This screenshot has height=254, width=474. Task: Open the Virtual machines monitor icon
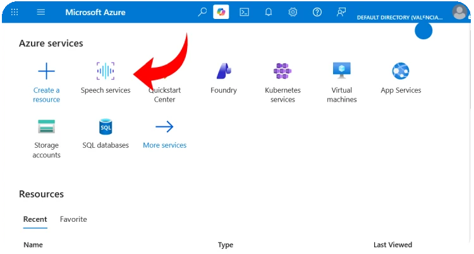tap(341, 71)
